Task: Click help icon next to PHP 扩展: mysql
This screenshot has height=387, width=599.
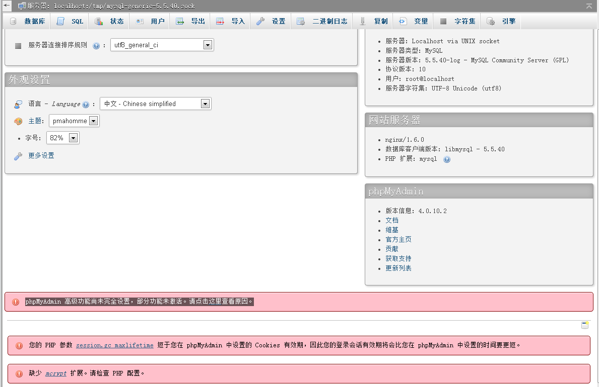Action: coord(447,159)
